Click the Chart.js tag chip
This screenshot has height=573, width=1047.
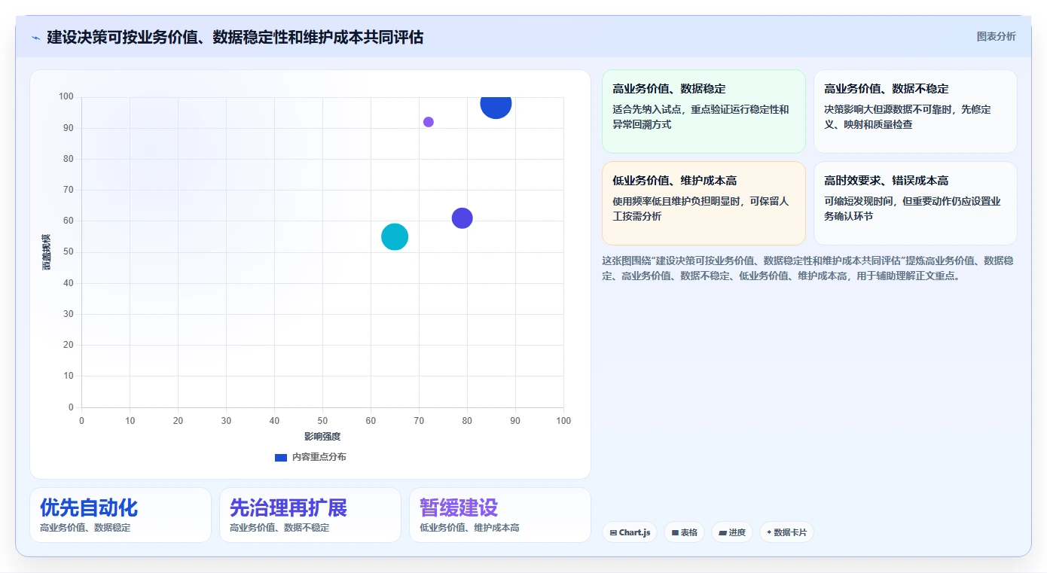630,532
